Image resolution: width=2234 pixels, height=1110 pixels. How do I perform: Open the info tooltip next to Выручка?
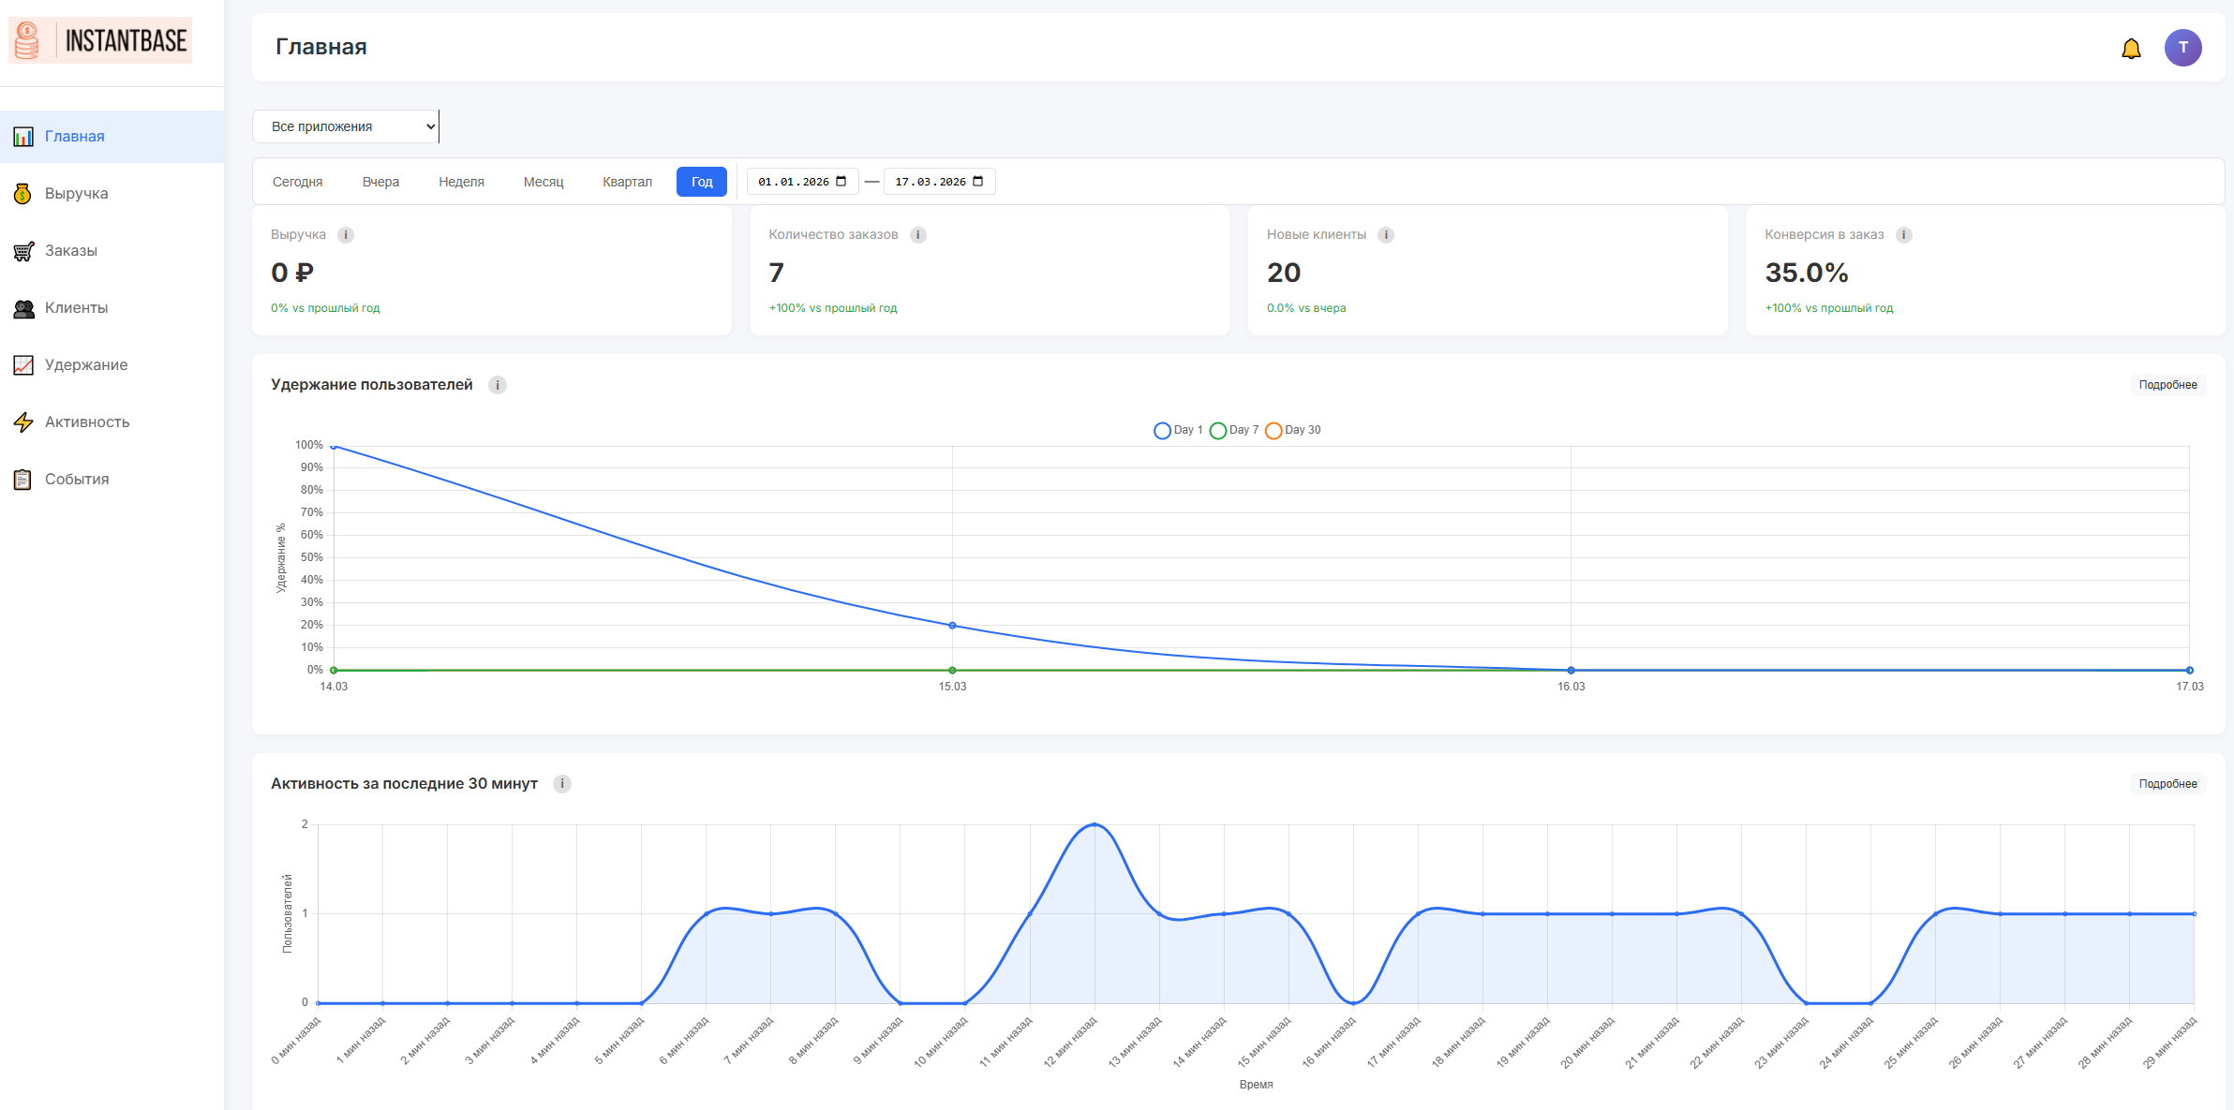click(x=346, y=234)
